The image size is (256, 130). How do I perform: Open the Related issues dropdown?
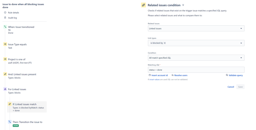point(196,28)
